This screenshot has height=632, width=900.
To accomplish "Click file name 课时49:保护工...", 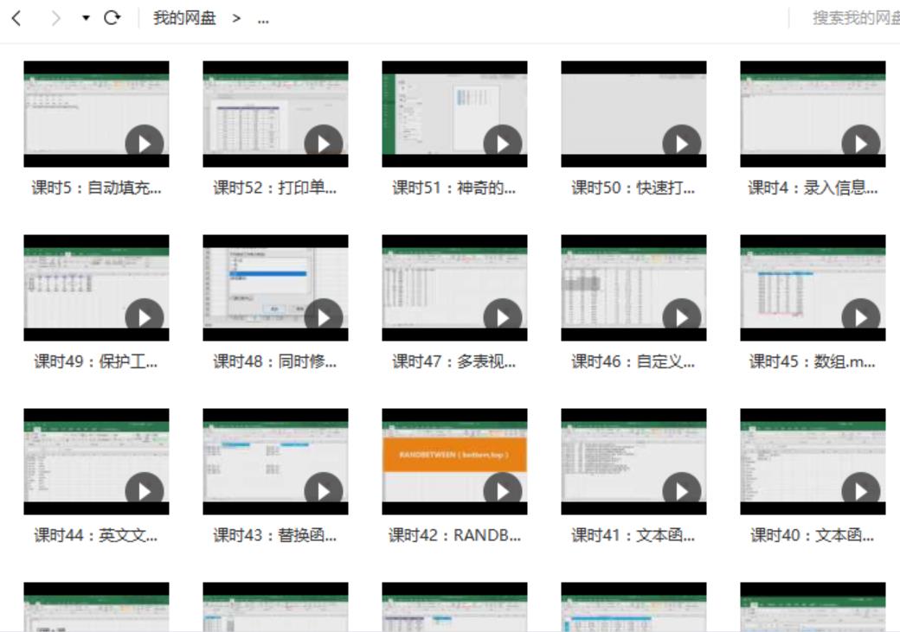I will click(x=96, y=361).
